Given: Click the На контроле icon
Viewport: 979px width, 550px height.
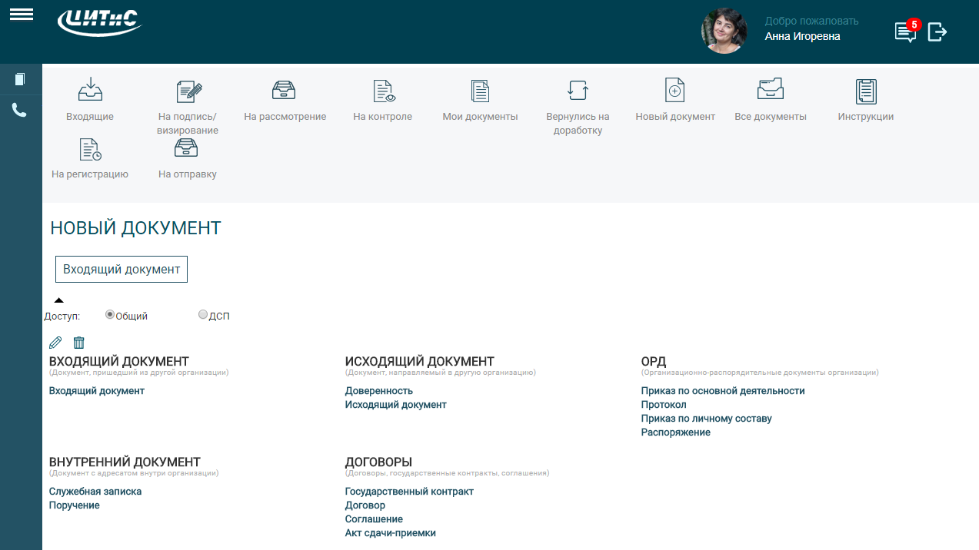Looking at the screenshot, I should pos(383,91).
